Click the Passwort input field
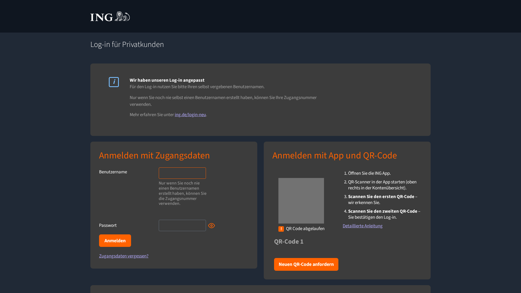 (182, 225)
